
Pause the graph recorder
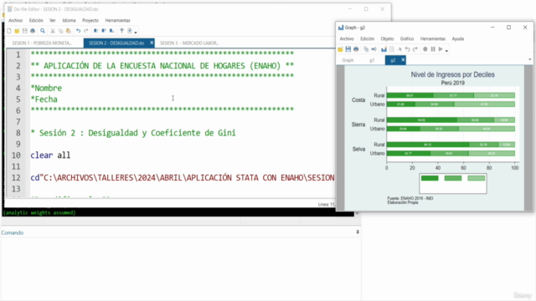point(433,49)
